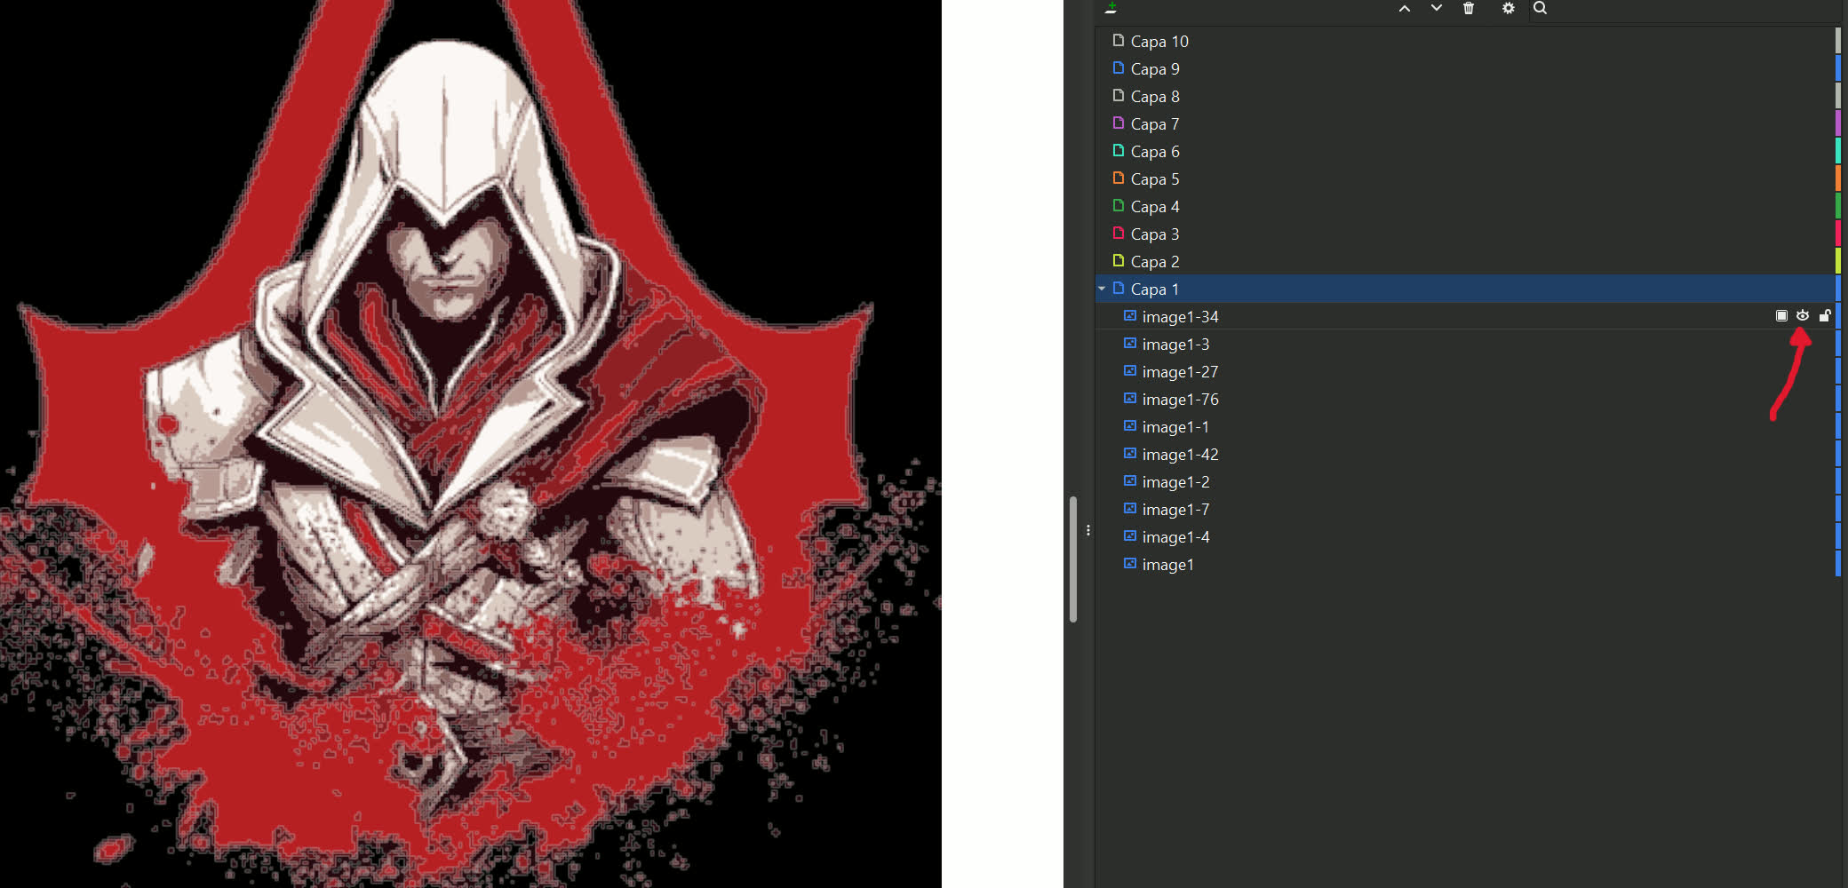Click the yellow layer icon of Capa 2
This screenshot has width=1848, height=888.
1119,260
